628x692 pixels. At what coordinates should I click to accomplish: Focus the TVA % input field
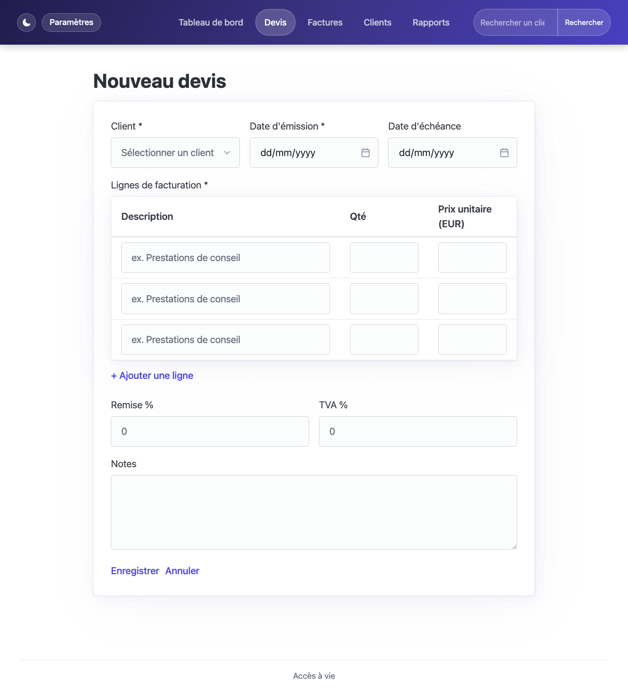click(x=418, y=431)
